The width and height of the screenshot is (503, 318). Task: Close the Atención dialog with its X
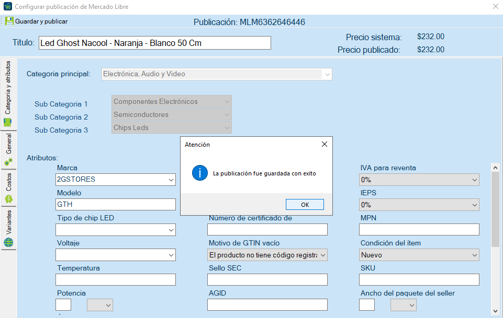point(325,144)
